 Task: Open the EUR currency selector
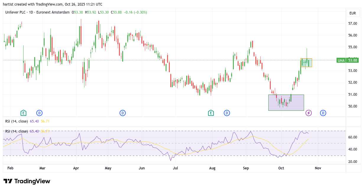pyautogui.click(x=352, y=13)
